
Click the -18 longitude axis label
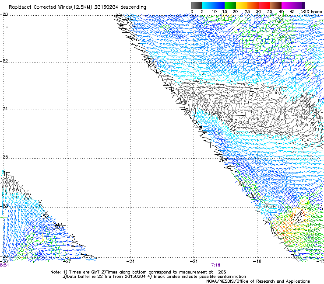point(257,261)
